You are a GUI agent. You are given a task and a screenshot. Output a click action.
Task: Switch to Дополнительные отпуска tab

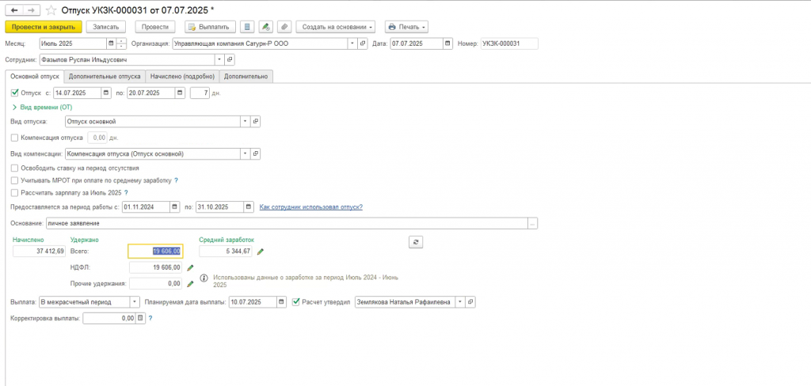(105, 76)
